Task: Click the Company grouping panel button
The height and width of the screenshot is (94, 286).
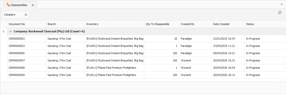Action: tap(16, 15)
